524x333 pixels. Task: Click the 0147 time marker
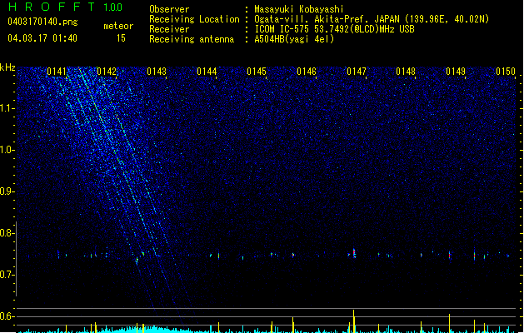coord(357,72)
